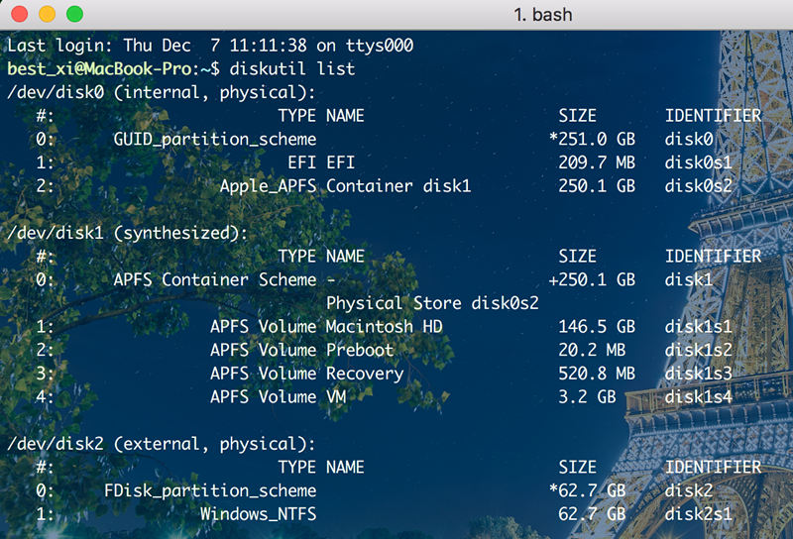The height and width of the screenshot is (539, 793).
Task: Click the 'disk0s2' identifier
Action: pos(698,186)
